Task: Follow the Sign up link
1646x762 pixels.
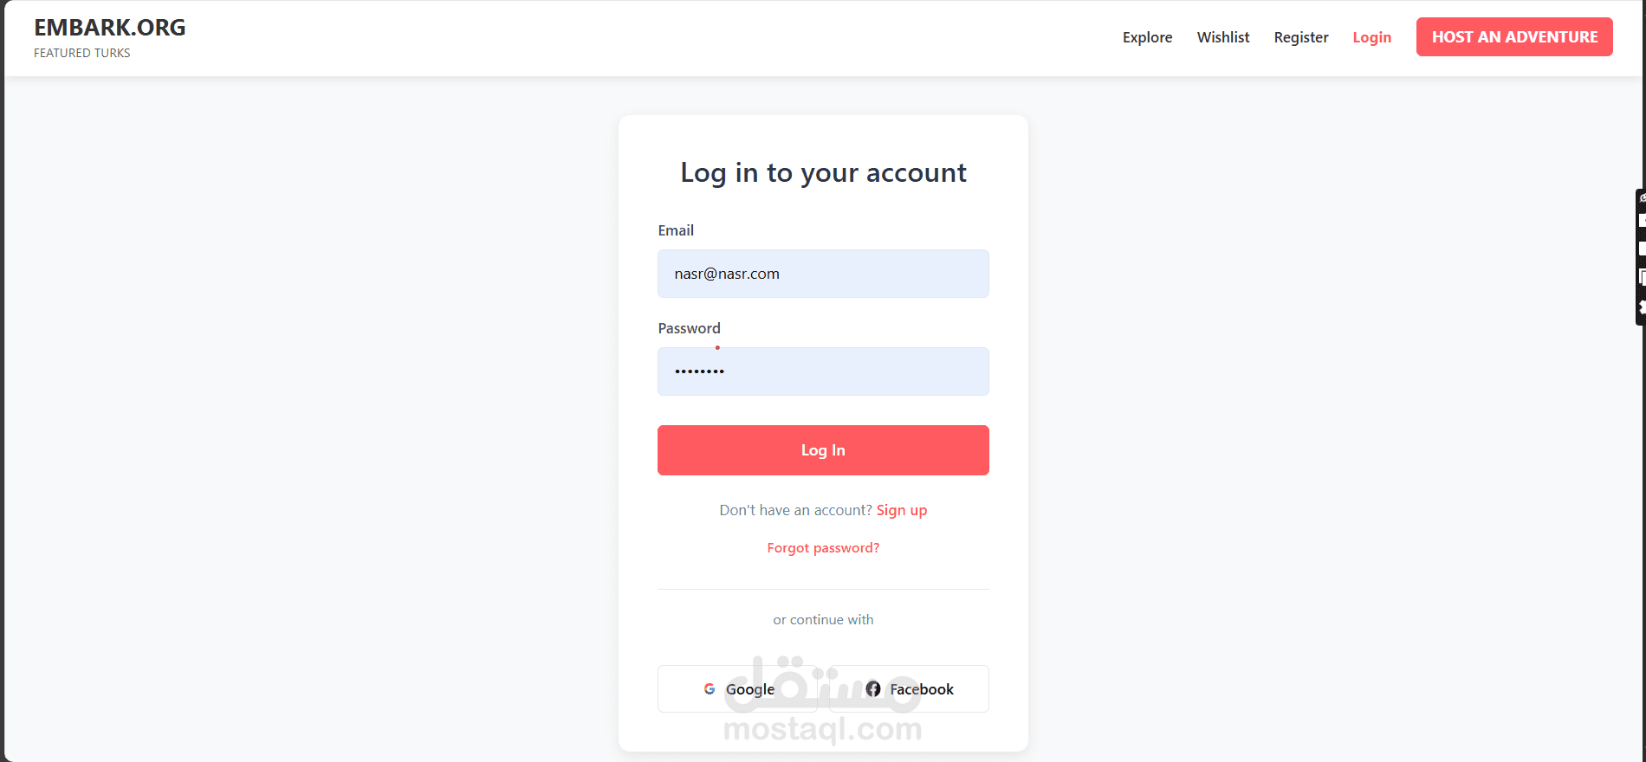Action: 901,510
